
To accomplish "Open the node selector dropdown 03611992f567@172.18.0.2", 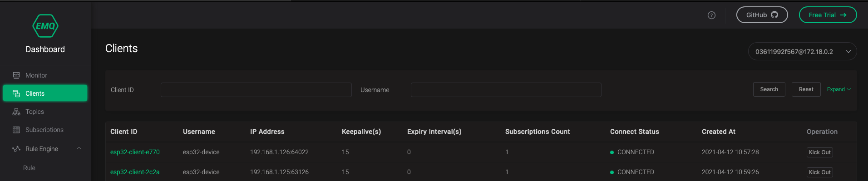I will pos(802,52).
